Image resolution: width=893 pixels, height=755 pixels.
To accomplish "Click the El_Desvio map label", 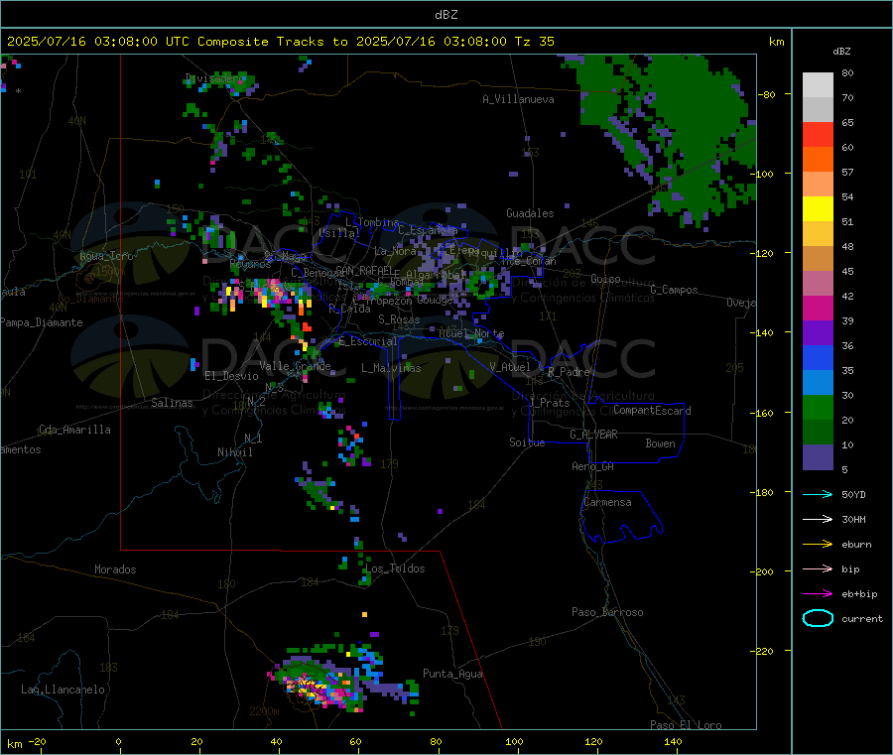I will tap(231, 376).
